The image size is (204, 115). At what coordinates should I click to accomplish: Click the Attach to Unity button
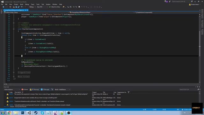[x=55, y=7]
